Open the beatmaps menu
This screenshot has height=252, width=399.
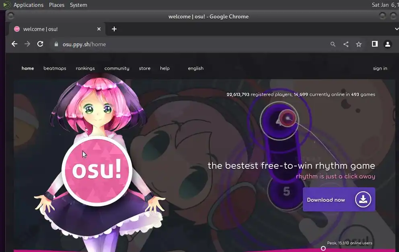pyautogui.click(x=55, y=68)
